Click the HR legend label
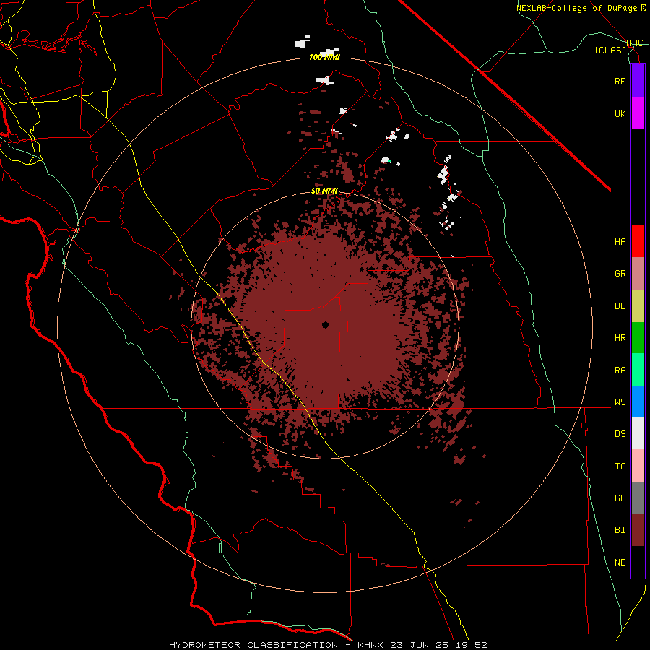Viewport: 650px width, 650px height. coord(620,338)
